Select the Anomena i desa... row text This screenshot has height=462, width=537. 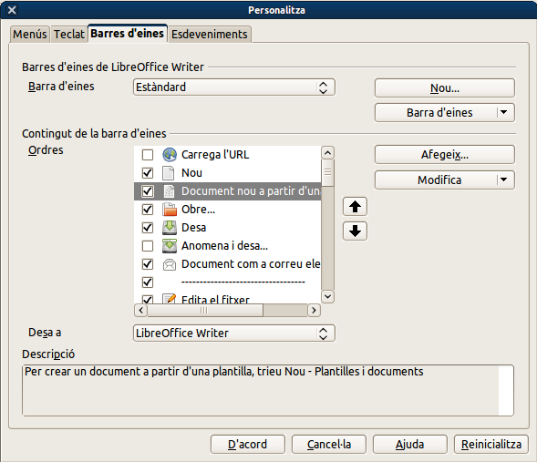tap(224, 246)
